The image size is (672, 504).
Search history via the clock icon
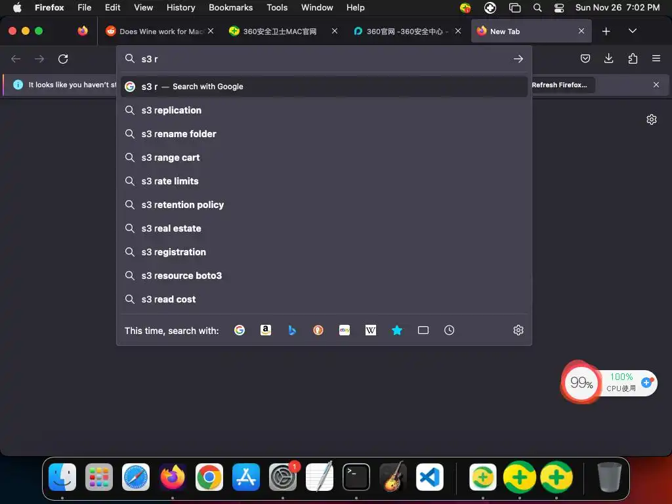(449, 330)
